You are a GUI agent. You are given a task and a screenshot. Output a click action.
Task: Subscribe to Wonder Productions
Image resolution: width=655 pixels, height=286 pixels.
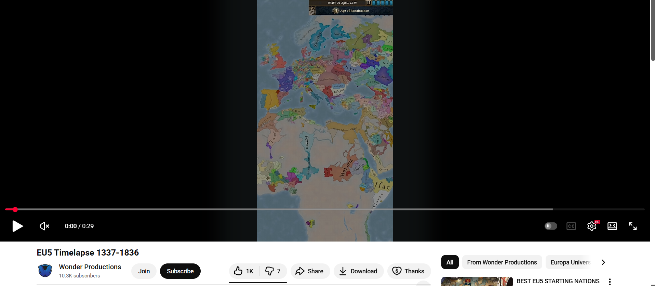[180, 271]
